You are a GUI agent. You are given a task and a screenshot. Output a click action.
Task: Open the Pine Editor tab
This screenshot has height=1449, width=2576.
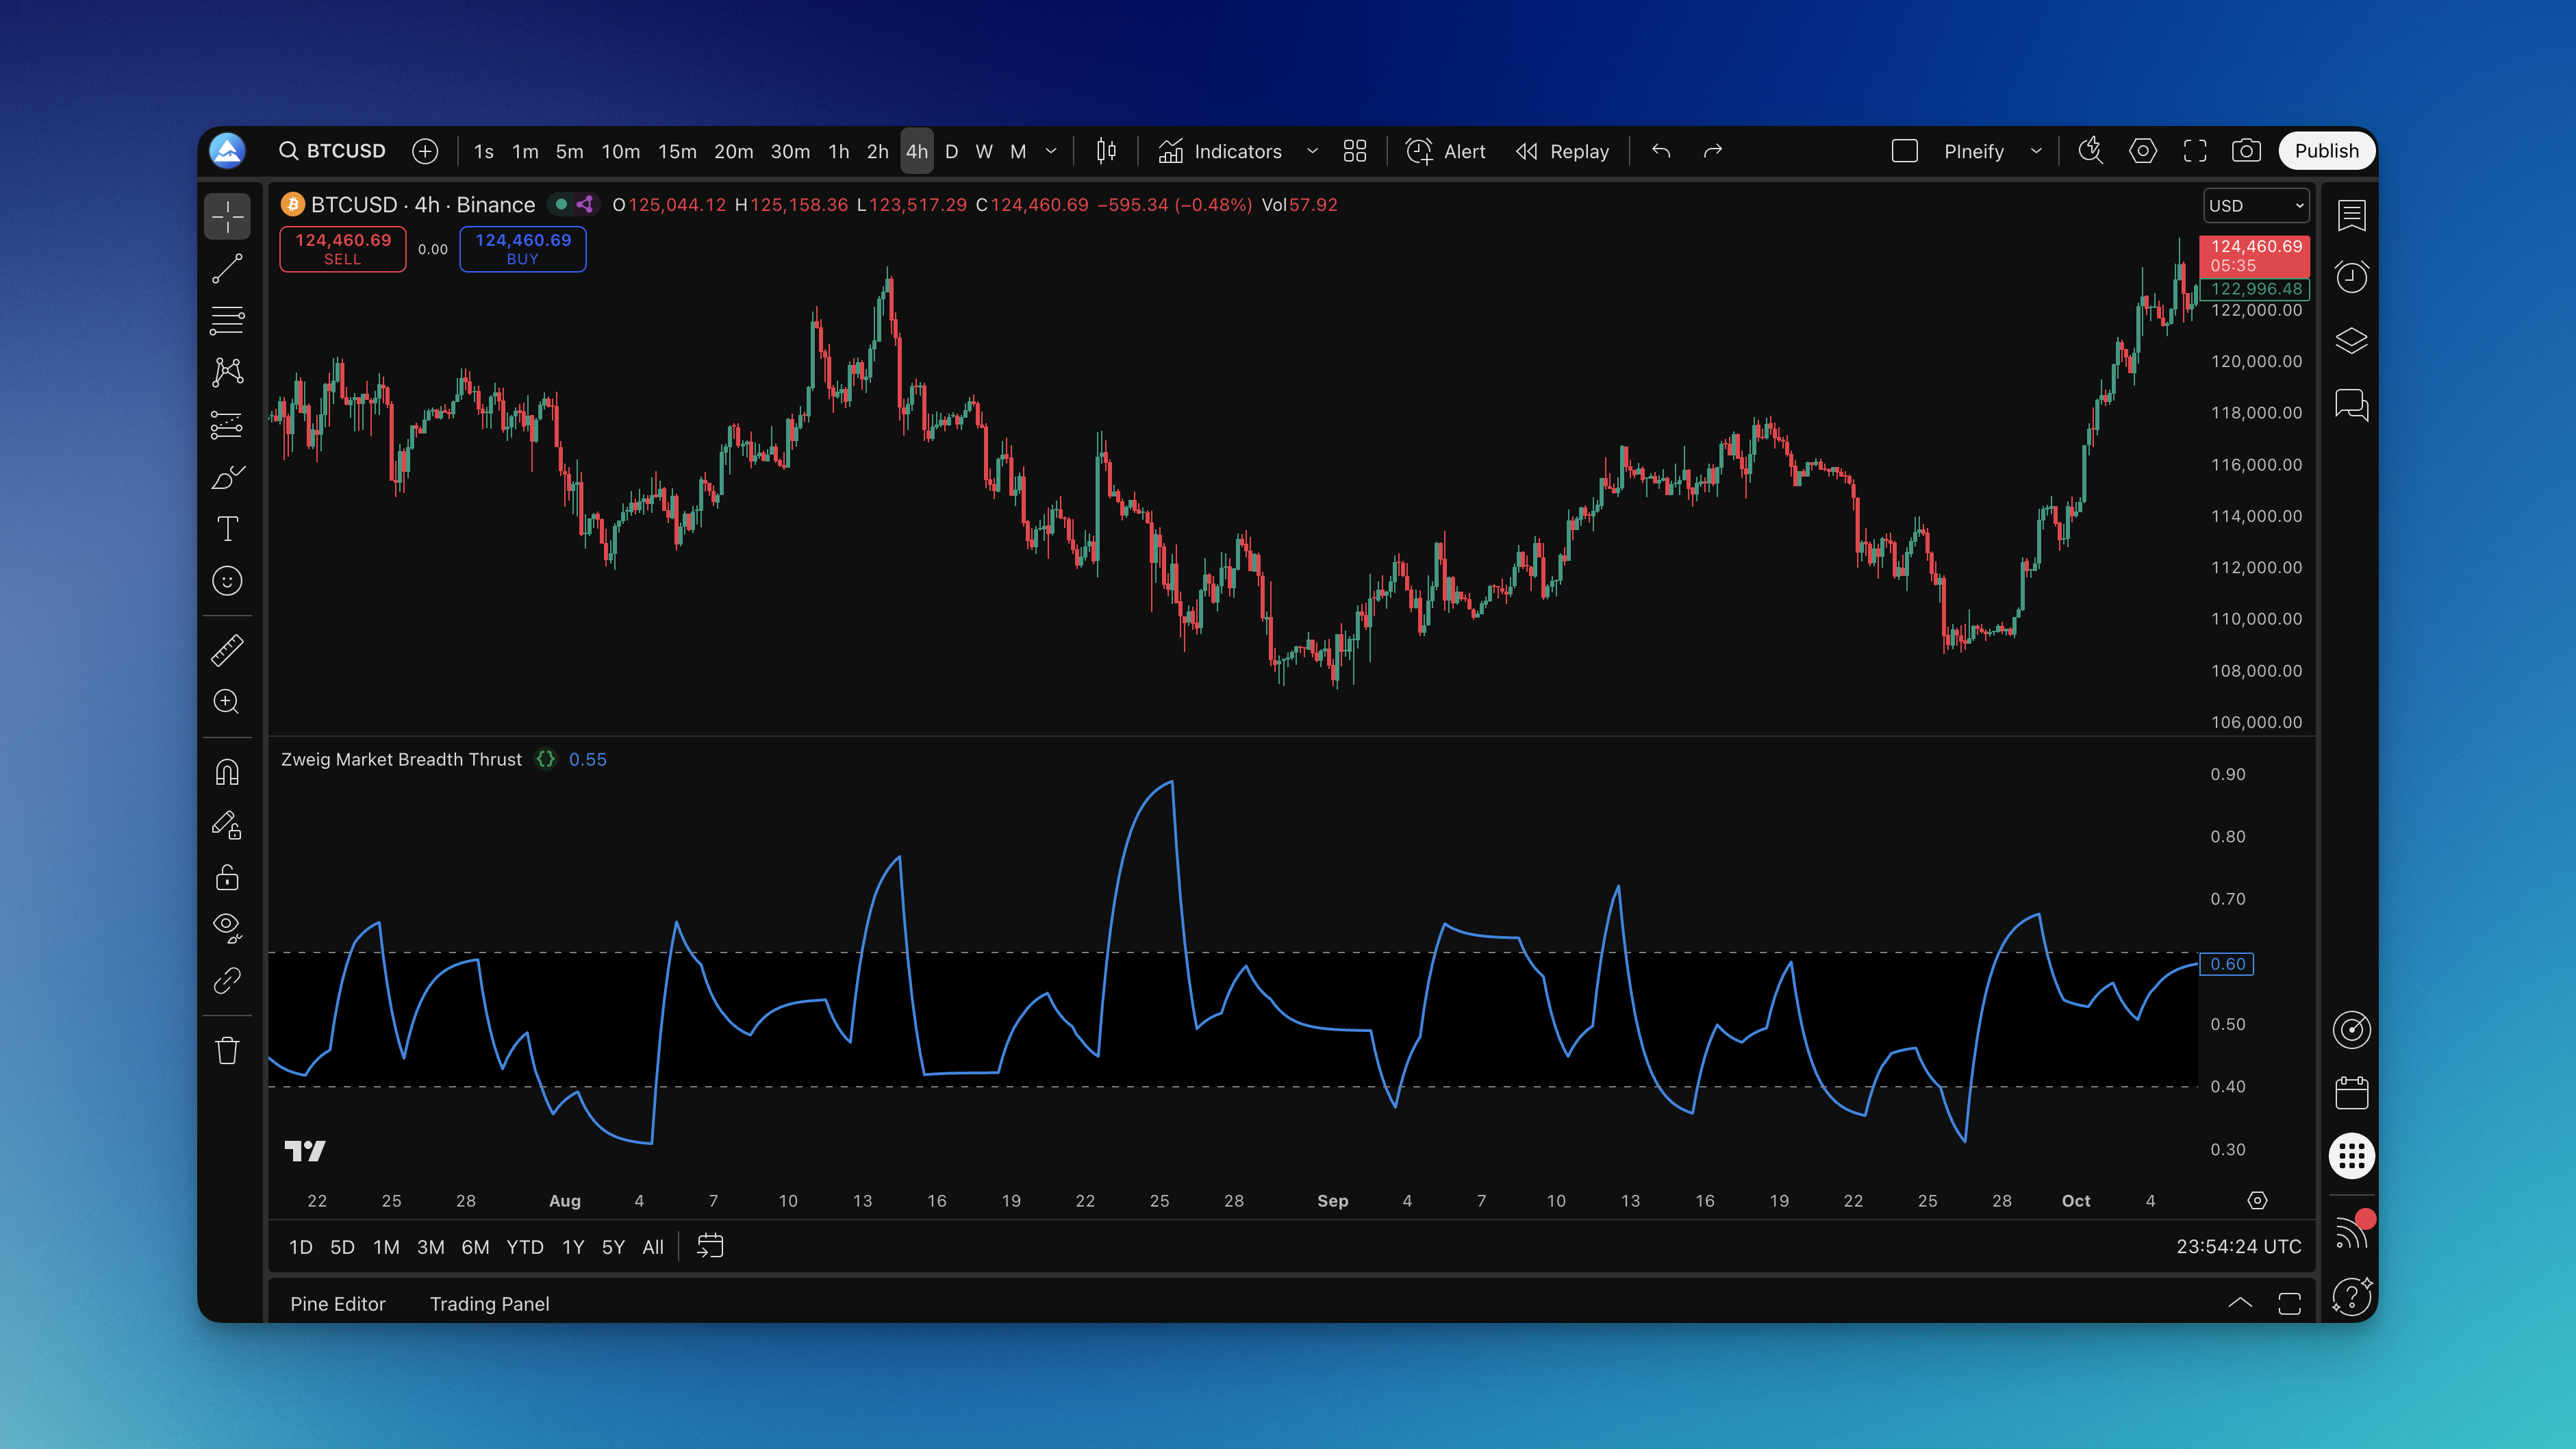[x=337, y=1303]
